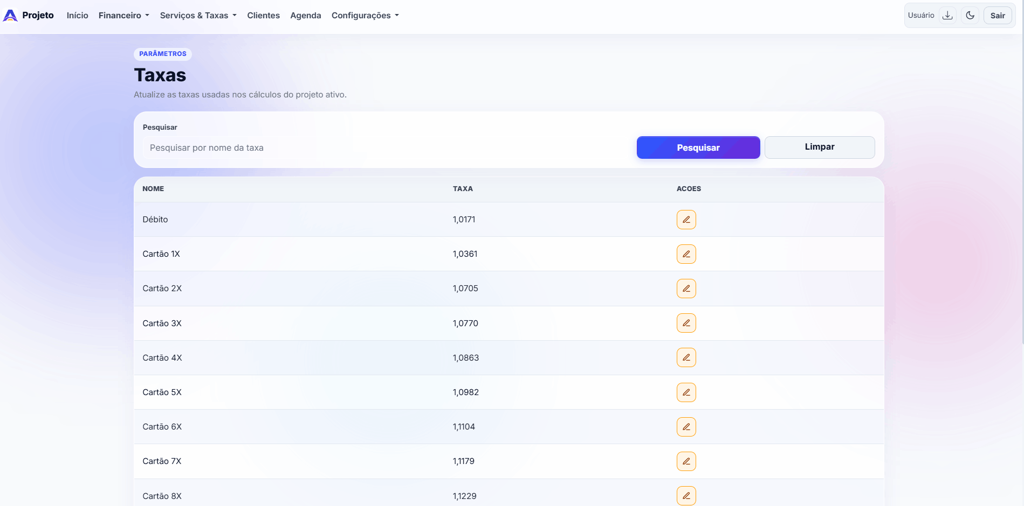This screenshot has height=506, width=1024.
Task: Click the TAXA column header
Action: coord(463,189)
